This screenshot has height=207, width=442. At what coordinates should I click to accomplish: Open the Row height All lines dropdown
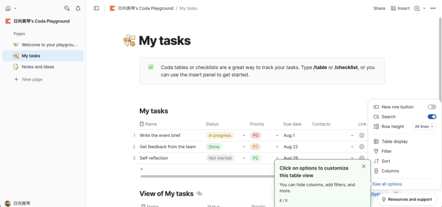[424, 127]
